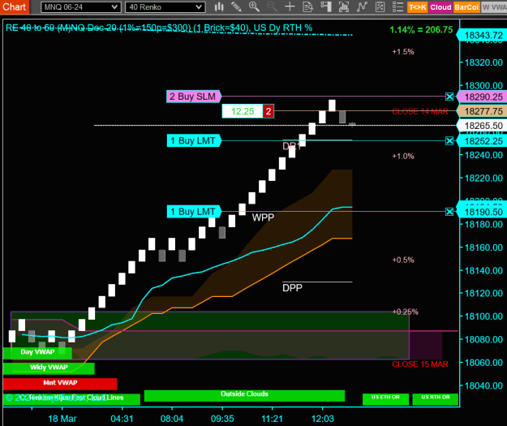
Task: Click the 18 Mar date axis label
Action: (x=62, y=419)
